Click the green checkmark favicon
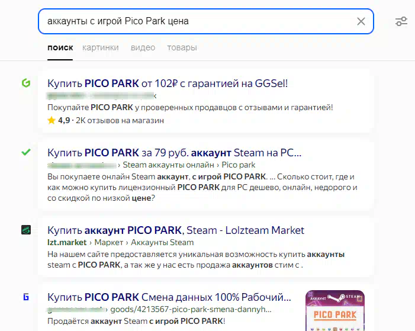The image size is (415, 331). (26, 152)
